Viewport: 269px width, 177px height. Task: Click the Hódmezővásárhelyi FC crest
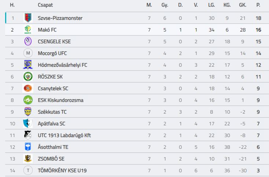point(28,65)
